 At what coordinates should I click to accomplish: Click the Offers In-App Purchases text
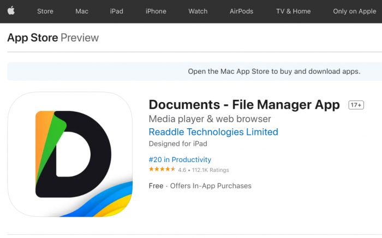point(211,186)
